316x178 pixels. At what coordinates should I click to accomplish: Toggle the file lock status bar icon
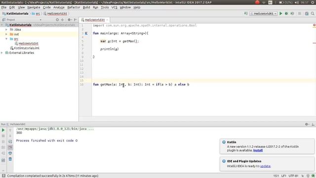tap(303, 176)
